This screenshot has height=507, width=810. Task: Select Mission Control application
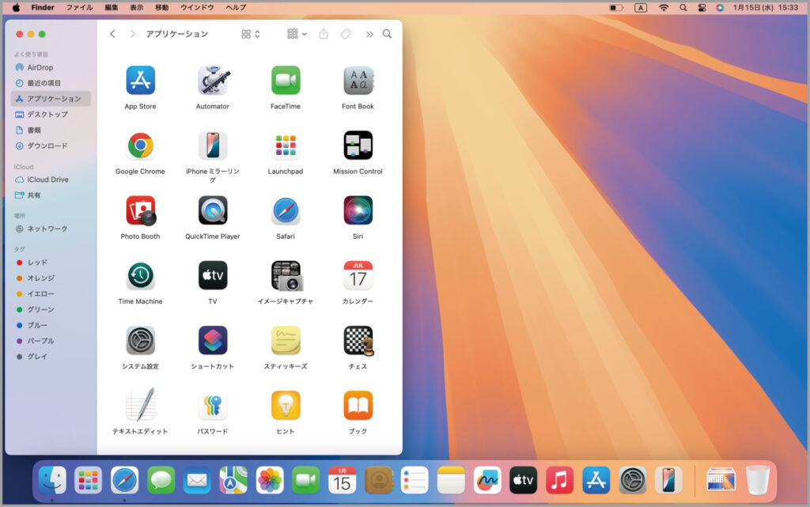tap(358, 146)
